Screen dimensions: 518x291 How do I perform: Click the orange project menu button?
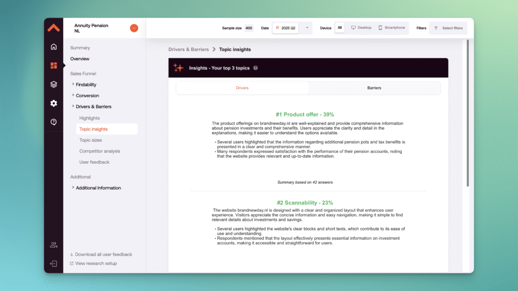pos(134,28)
